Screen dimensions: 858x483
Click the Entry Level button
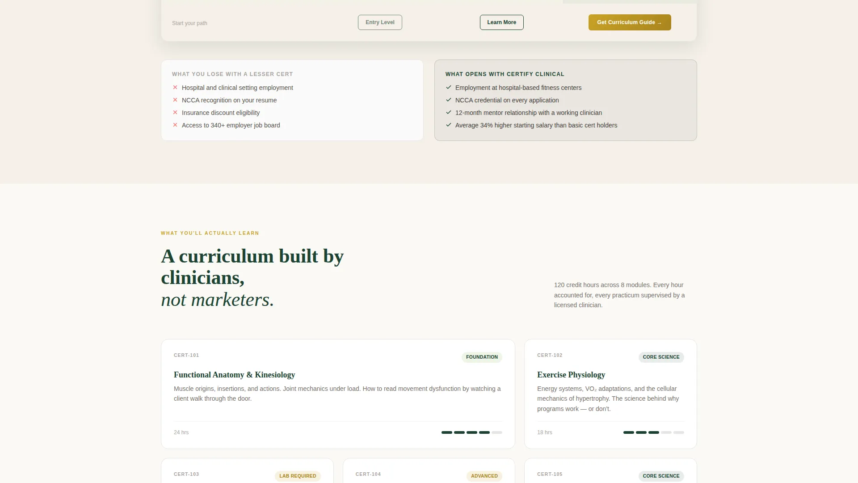point(380,22)
